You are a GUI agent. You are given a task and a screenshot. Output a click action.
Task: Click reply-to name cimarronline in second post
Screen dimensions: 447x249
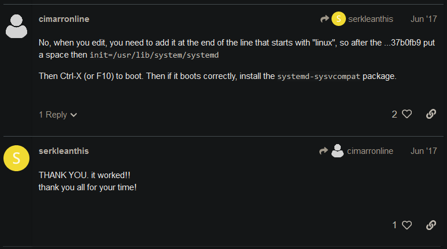point(370,151)
